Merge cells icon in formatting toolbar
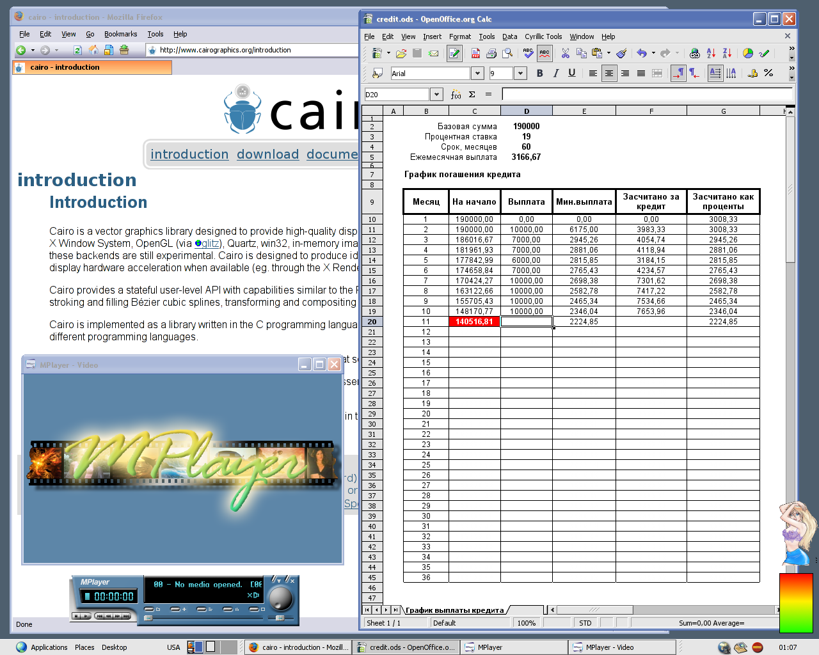Viewport: 819px width, 655px height. click(657, 74)
